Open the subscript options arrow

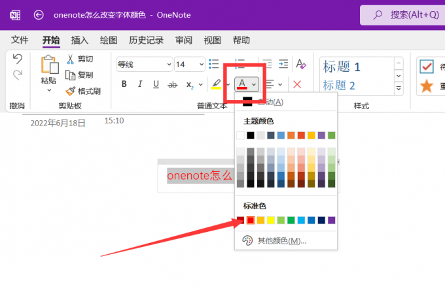pos(201,84)
